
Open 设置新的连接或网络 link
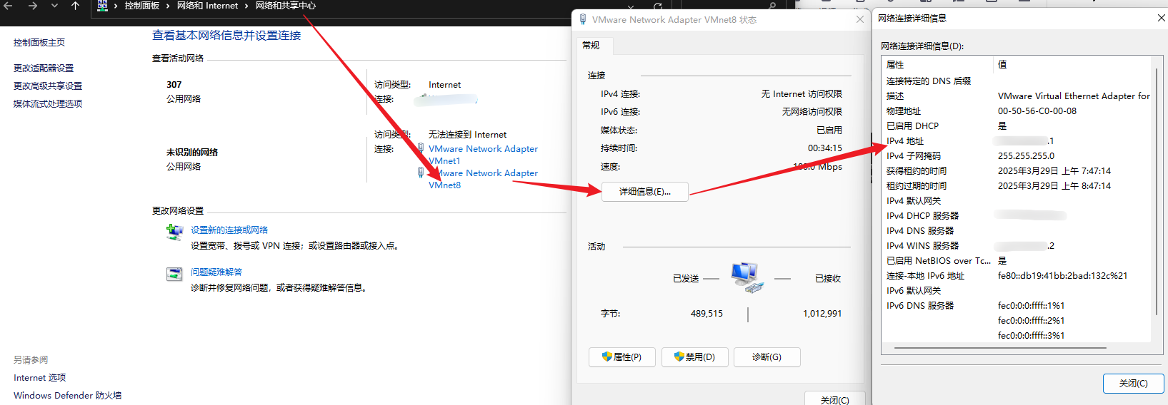(229, 230)
